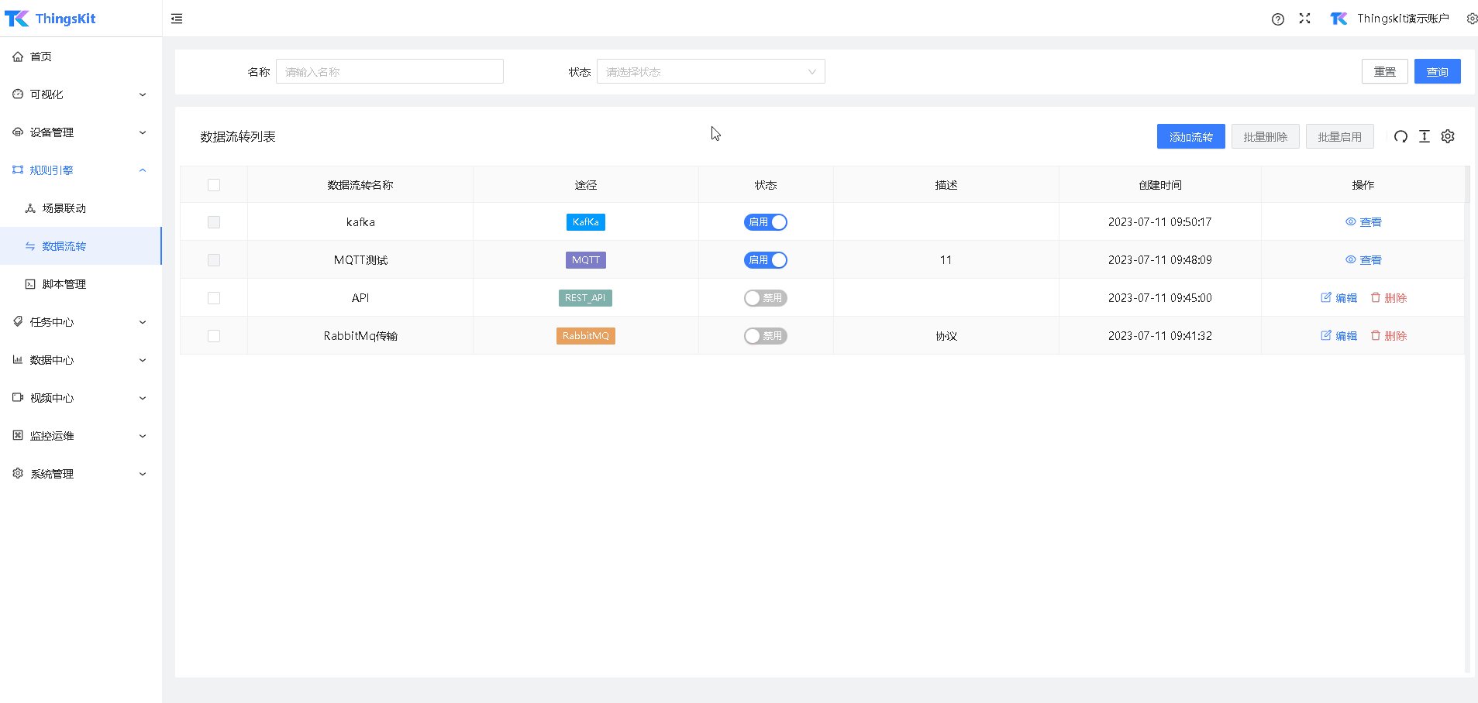The height and width of the screenshot is (703, 1478).
Task: Check the API row checkbox
Action: (x=214, y=298)
